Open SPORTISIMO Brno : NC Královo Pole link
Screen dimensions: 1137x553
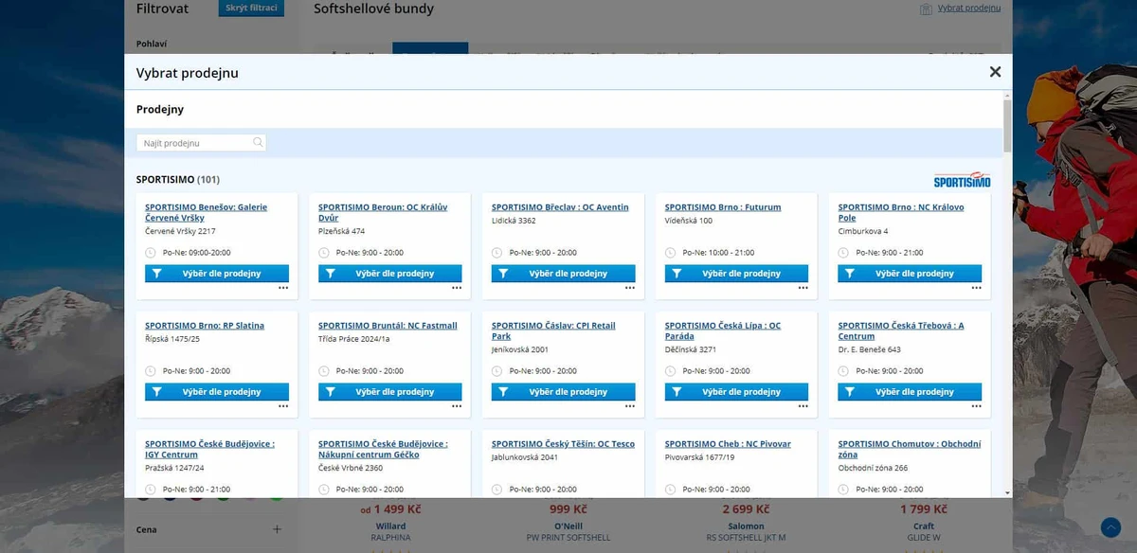click(901, 212)
